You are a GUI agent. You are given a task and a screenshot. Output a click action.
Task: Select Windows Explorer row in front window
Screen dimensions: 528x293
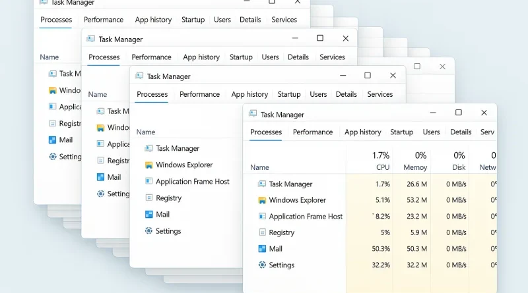point(370,200)
